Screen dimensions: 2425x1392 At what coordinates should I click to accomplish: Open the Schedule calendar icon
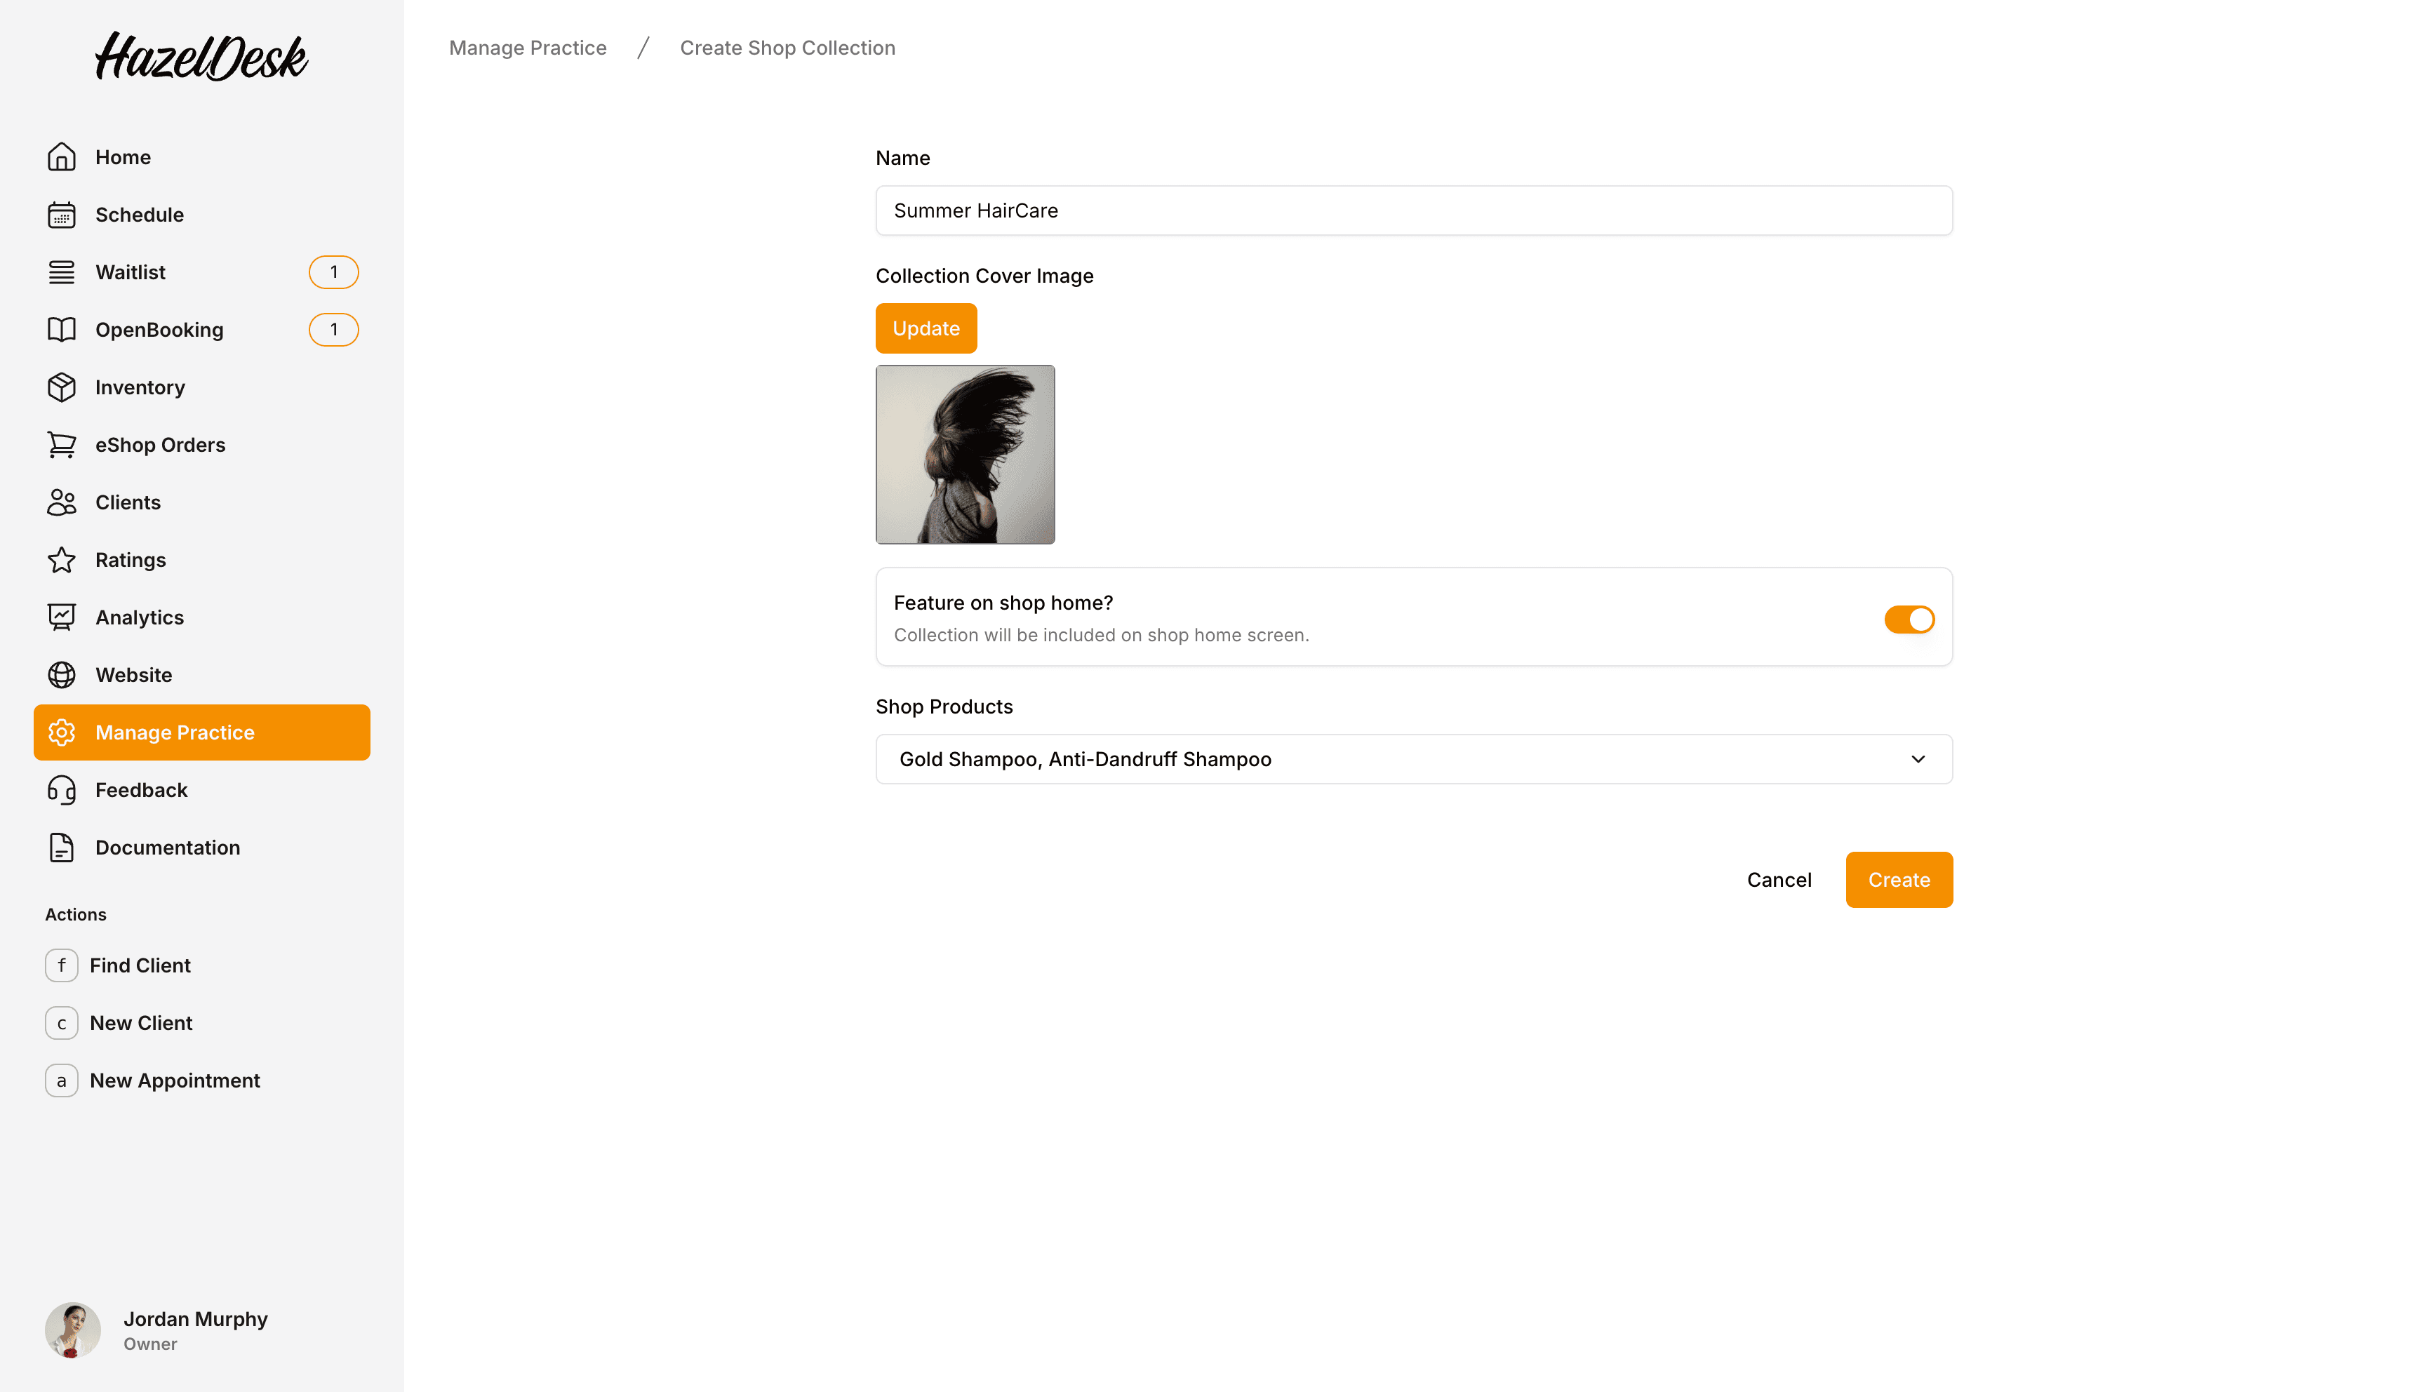click(61, 214)
